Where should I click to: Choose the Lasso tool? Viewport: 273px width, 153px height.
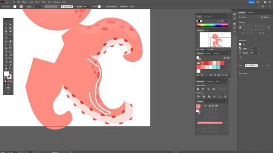[10, 28]
